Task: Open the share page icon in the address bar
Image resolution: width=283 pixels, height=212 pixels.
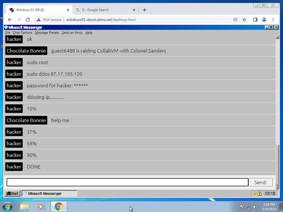Action: coord(235,20)
